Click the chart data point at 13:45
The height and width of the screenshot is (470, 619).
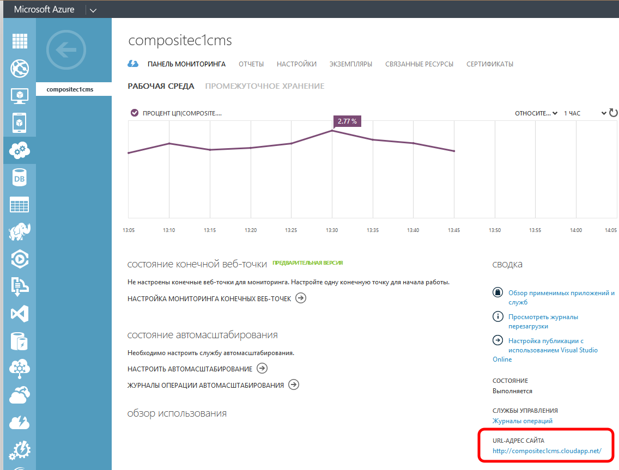point(454,151)
